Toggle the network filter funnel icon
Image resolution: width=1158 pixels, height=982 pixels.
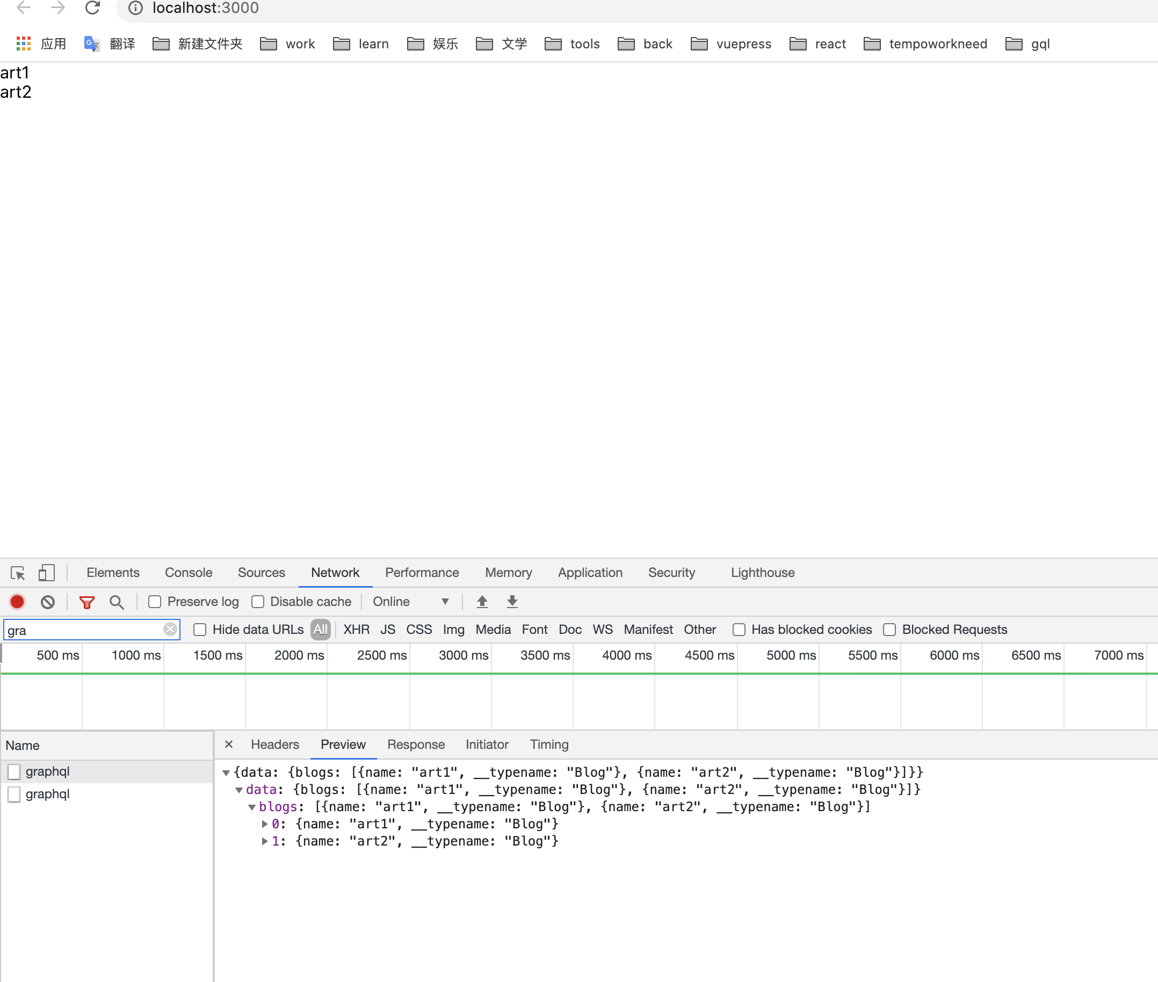point(87,602)
